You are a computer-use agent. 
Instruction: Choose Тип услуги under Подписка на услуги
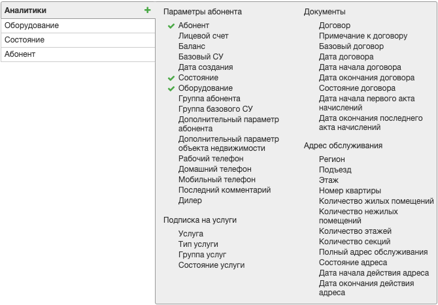(198, 244)
